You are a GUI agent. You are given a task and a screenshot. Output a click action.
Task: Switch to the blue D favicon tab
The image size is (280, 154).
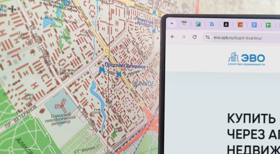click(212, 24)
